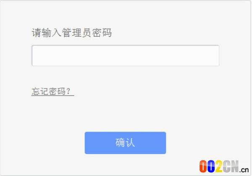Follow the forgot password hyperlink
The height and width of the screenshot is (176, 252).
tap(52, 91)
